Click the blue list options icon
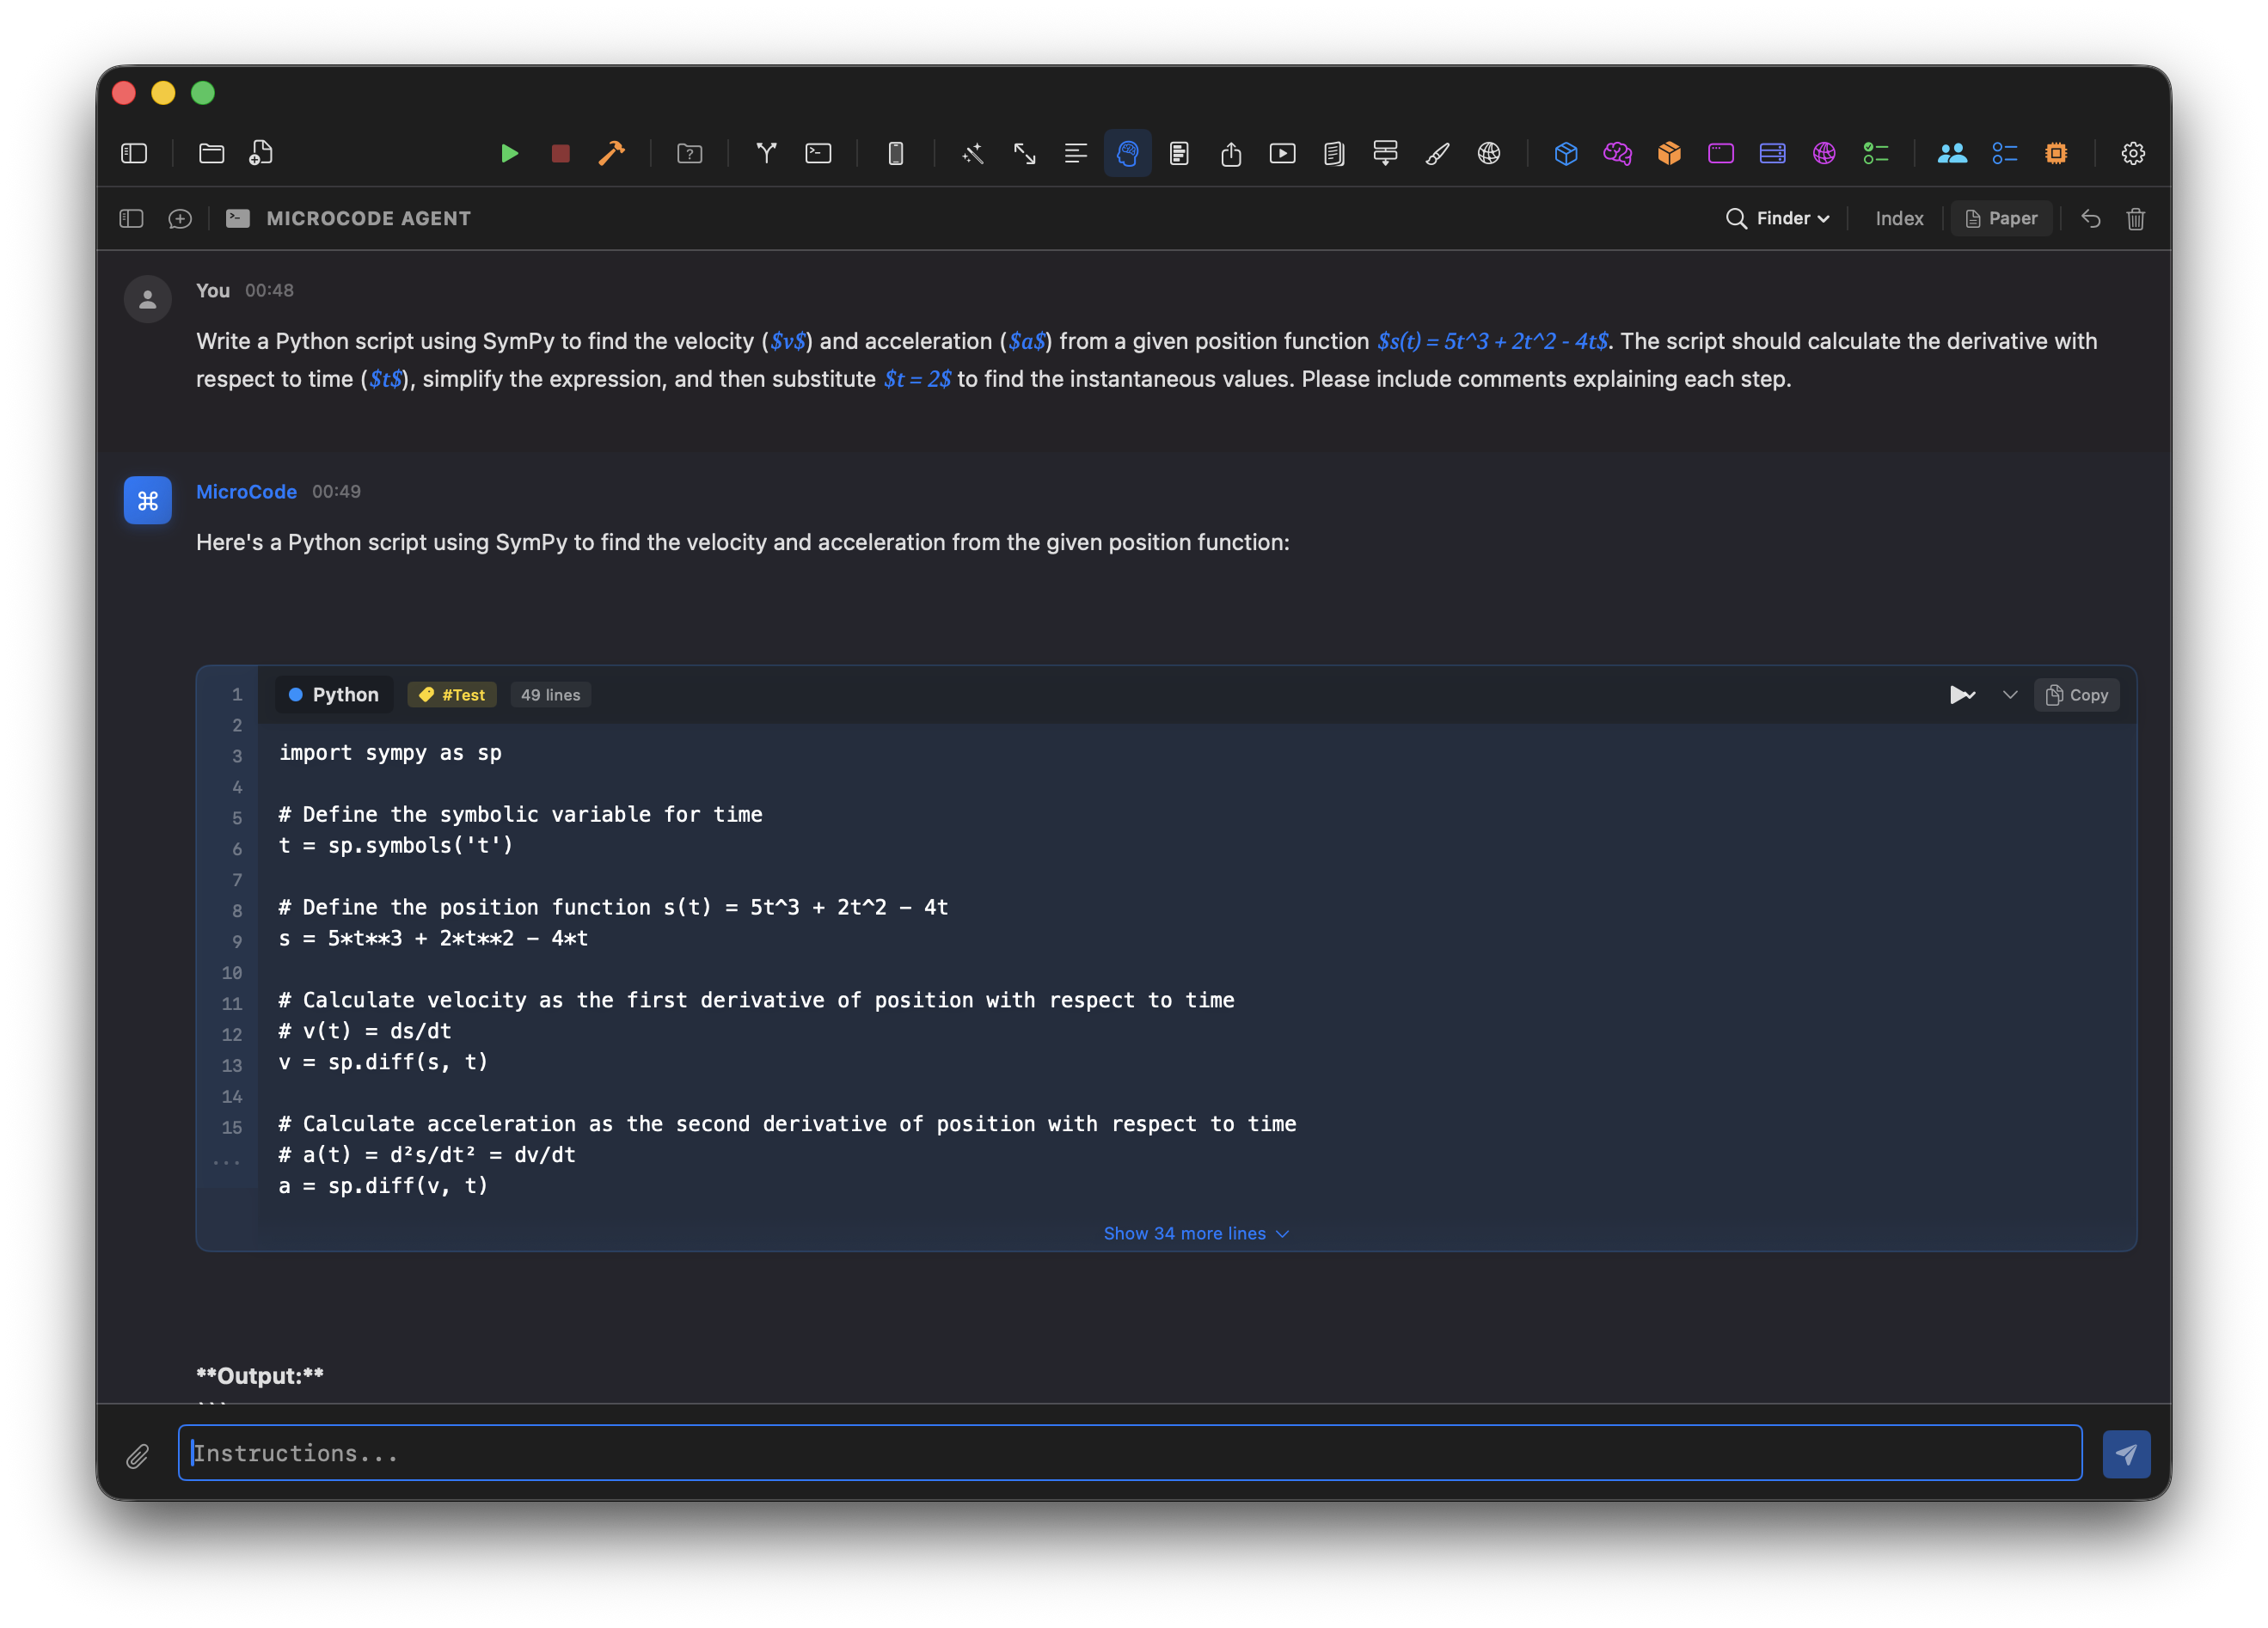The image size is (2268, 1628). click(2004, 153)
